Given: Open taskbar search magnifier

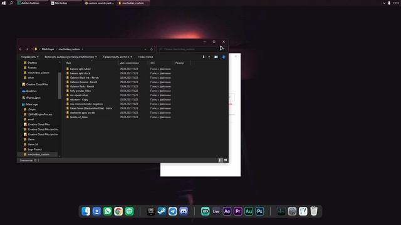Looking at the screenshot, I should (x=11, y=3).
